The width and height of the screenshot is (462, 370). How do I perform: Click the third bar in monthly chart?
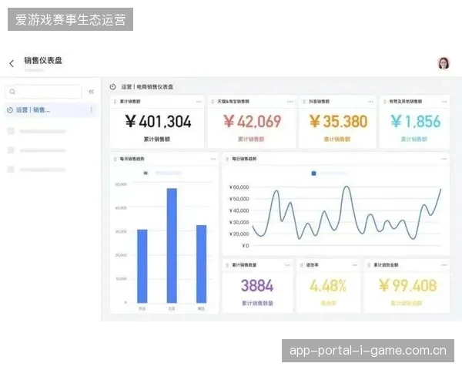202,264
